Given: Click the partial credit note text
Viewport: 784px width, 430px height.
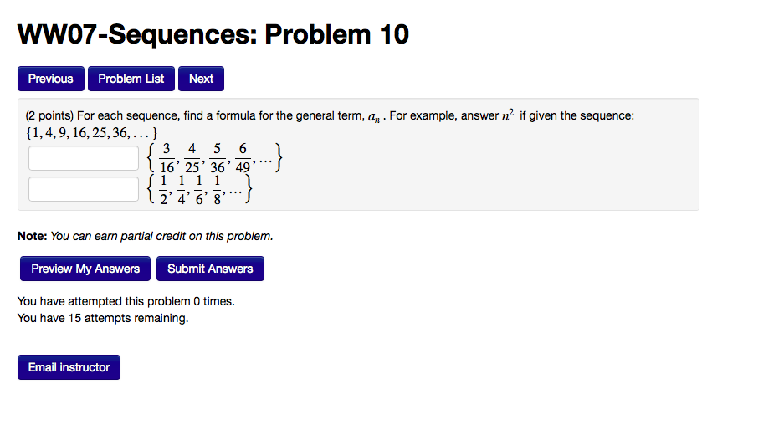Looking at the screenshot, I should (146, 236).
